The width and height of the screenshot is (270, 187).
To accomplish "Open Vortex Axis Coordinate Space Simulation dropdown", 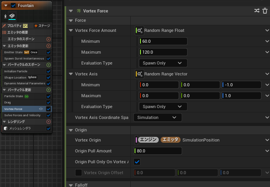I will click(158, 117).
